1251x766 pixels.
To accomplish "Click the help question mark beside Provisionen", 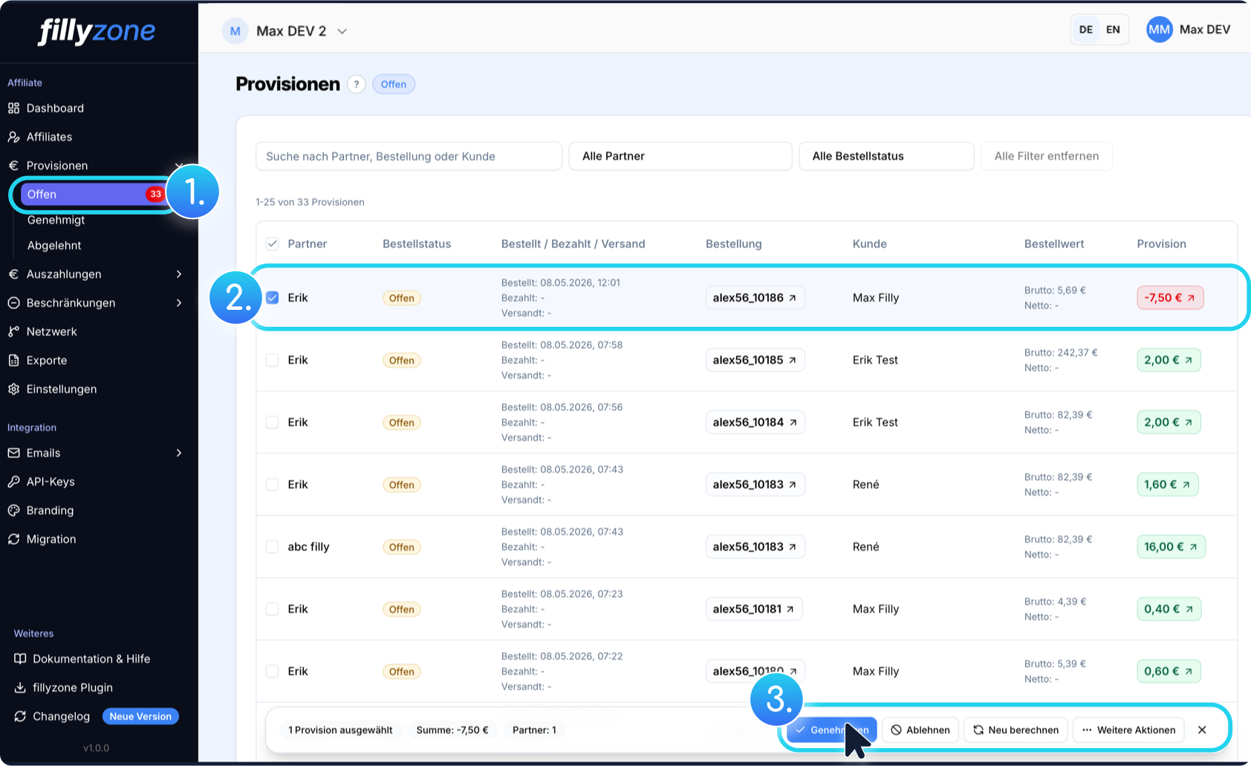I will (357, 85).
